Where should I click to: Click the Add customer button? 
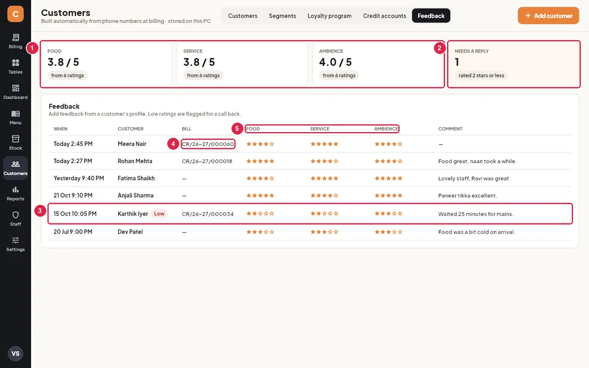(x=548, y=16)
